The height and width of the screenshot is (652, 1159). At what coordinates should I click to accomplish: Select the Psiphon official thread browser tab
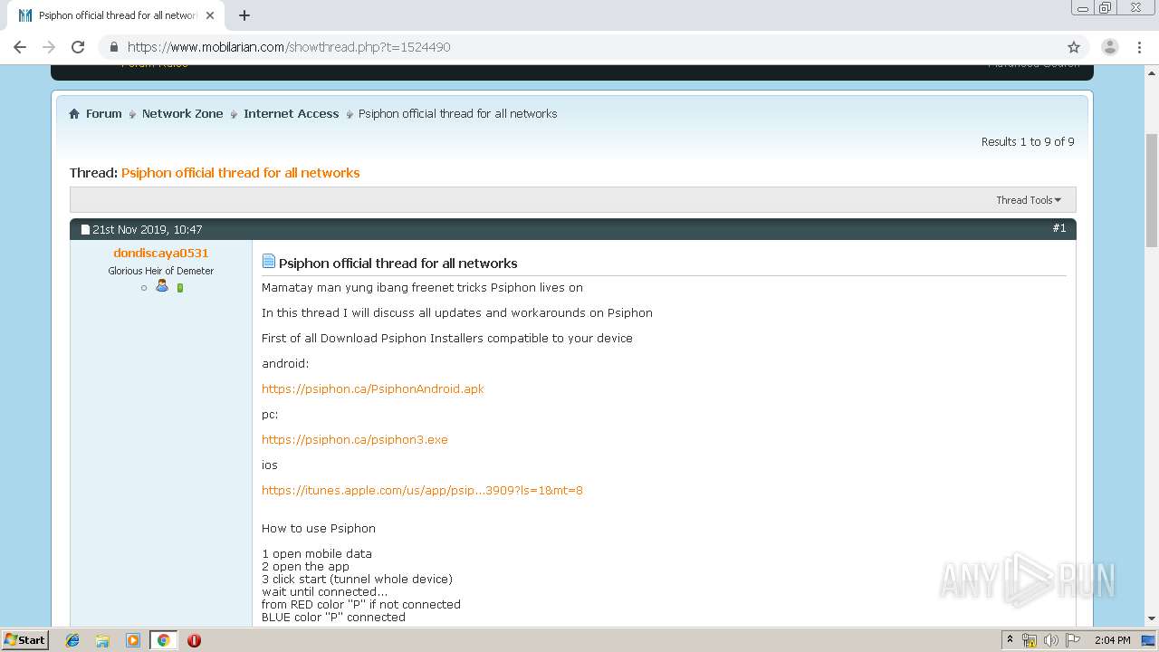pyautogui.click(x=116, y=15)
